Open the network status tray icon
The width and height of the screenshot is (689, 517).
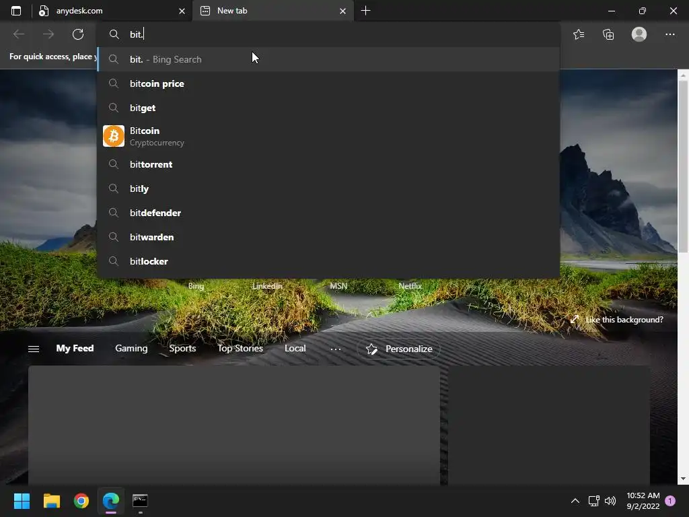click(x=593, y=501)
